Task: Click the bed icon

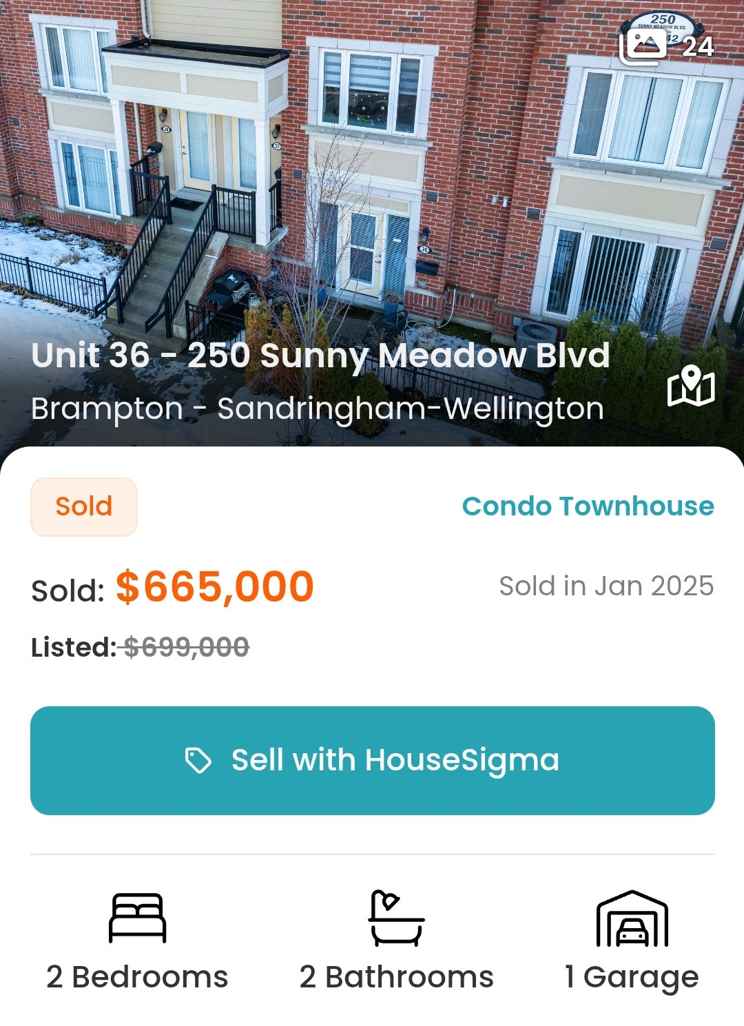Action: click(x=138, y=918)
